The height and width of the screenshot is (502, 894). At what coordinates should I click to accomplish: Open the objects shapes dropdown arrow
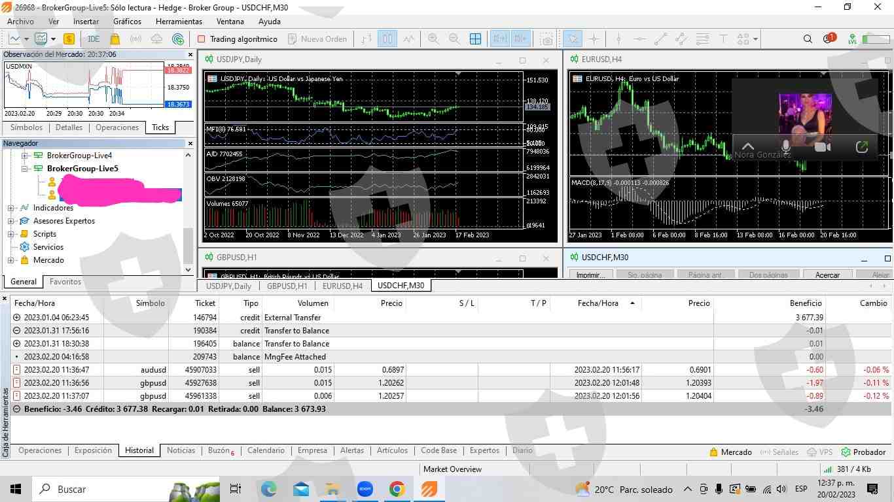[755, 39]
